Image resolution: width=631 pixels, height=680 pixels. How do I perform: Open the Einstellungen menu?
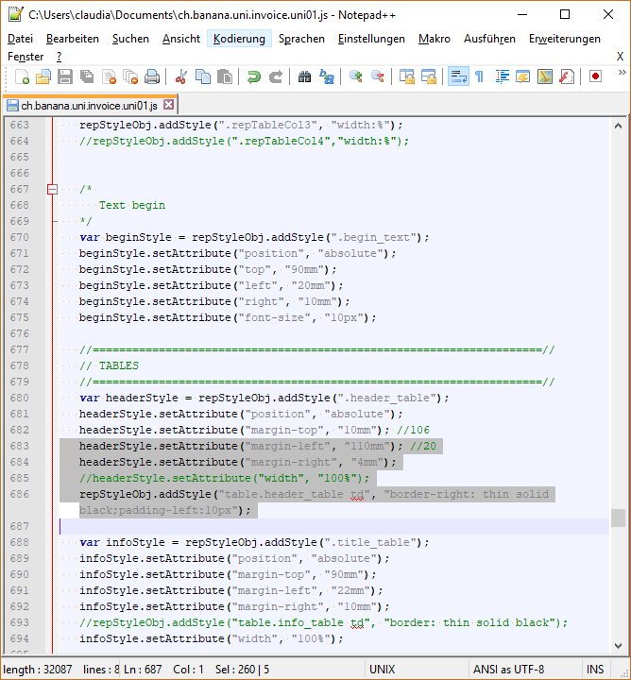point(371,39)
